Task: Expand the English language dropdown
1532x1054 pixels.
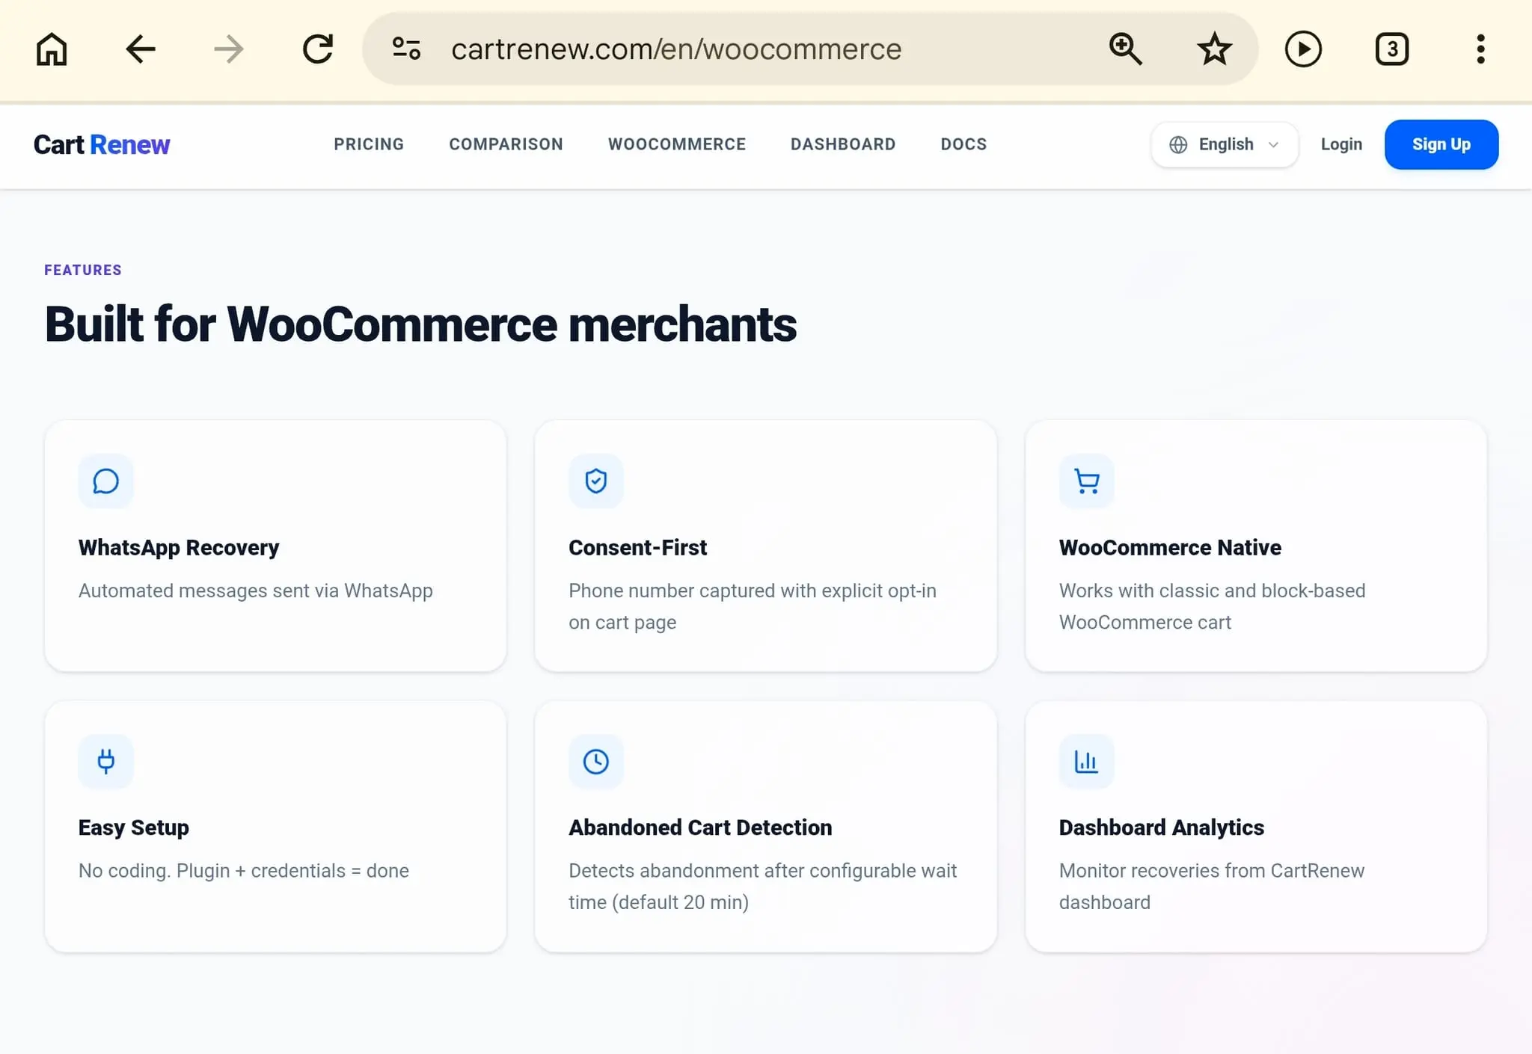Action: click(x=1225, y=144)
